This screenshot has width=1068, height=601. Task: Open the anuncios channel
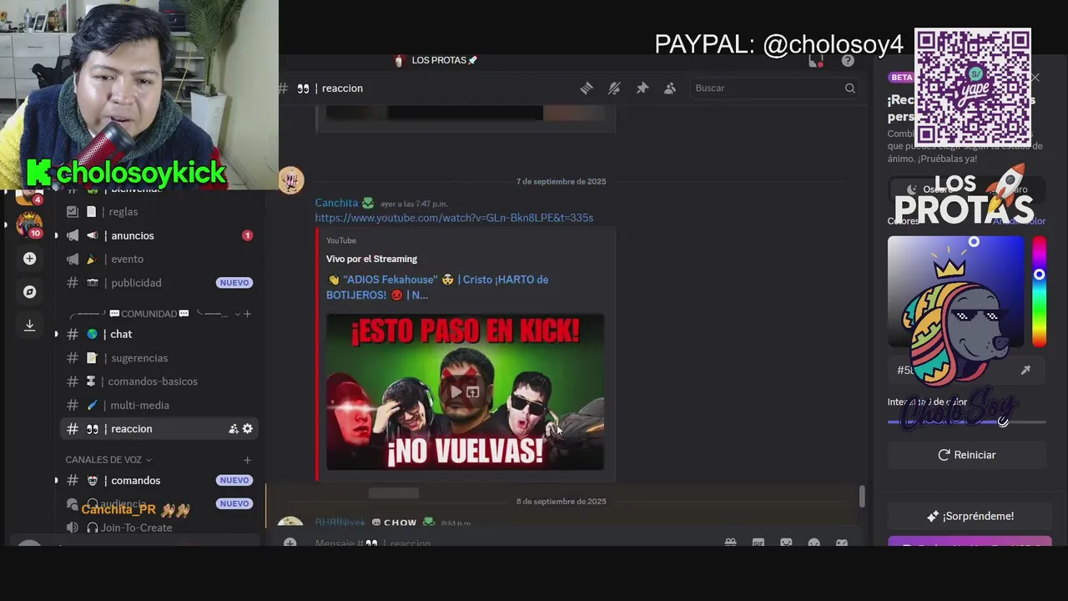[159, 235]
